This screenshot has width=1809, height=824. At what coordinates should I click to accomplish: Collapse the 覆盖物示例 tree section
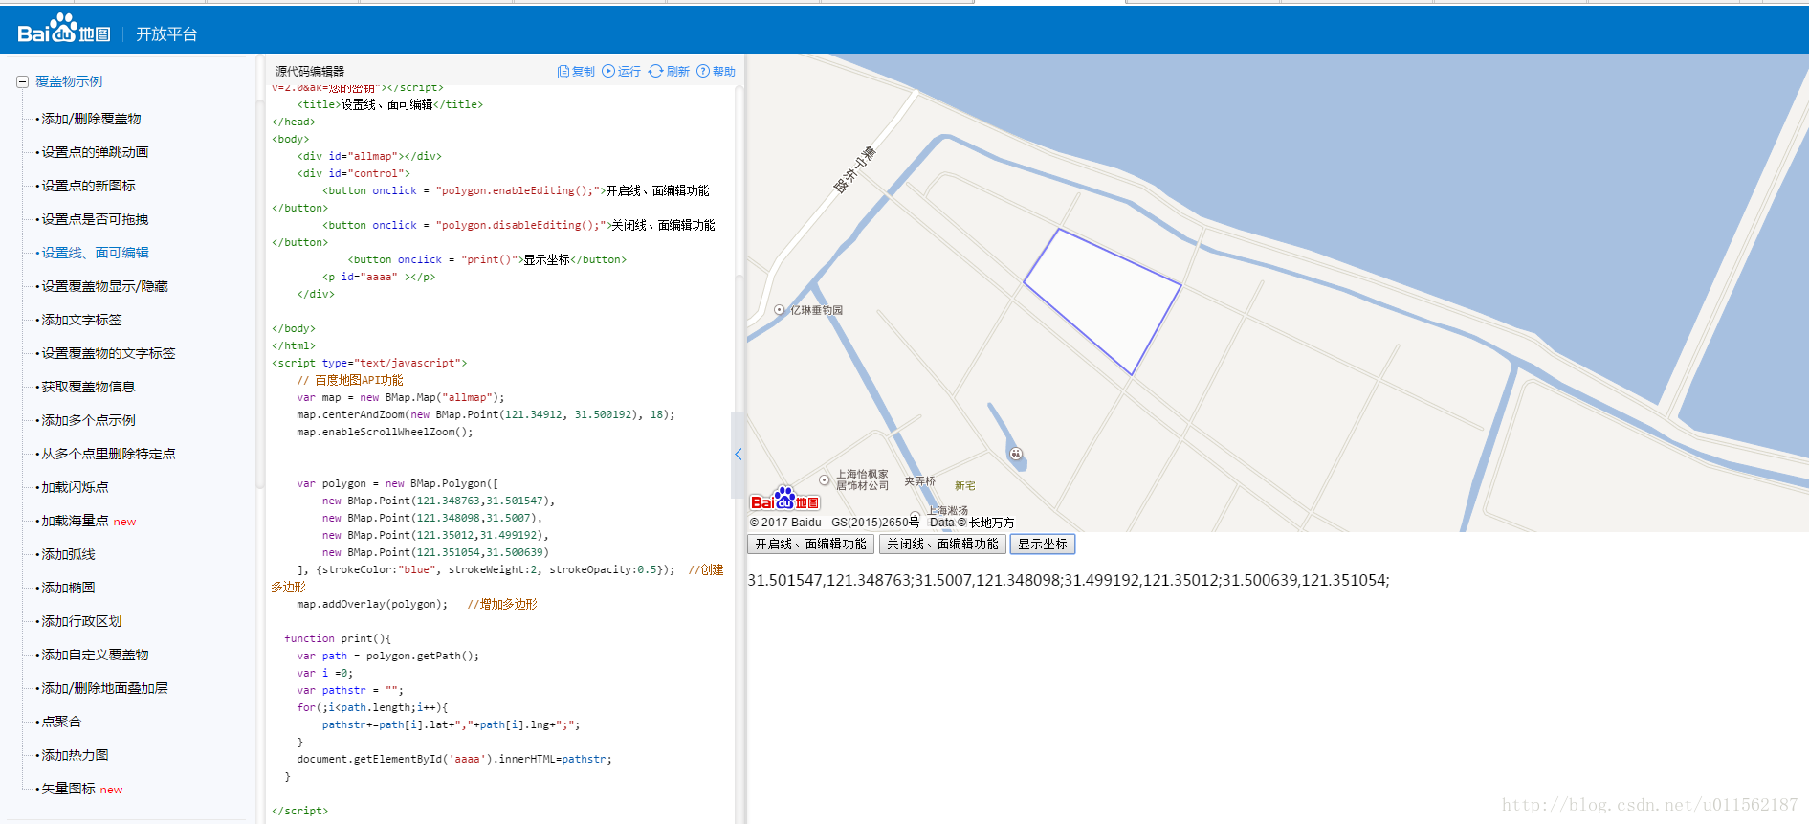pyautogui.click(x=22, y=82)
